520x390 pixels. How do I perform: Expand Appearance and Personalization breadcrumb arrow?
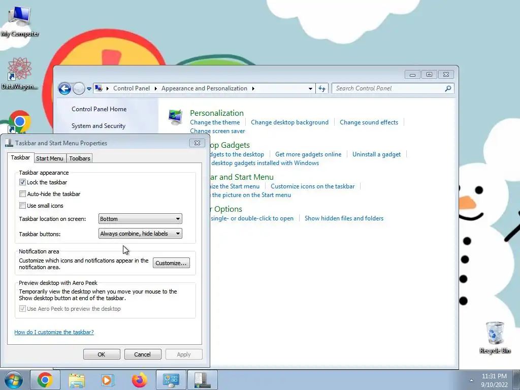(253, 88)
